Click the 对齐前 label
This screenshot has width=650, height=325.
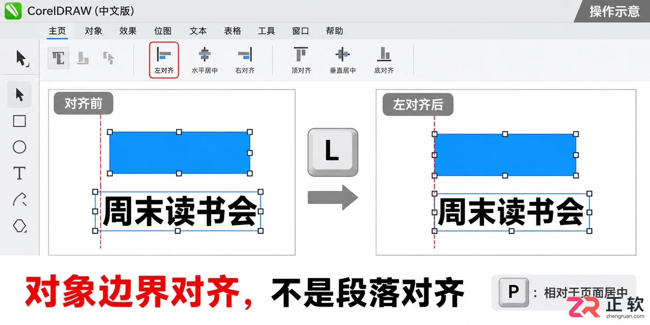tap(84, 103)
